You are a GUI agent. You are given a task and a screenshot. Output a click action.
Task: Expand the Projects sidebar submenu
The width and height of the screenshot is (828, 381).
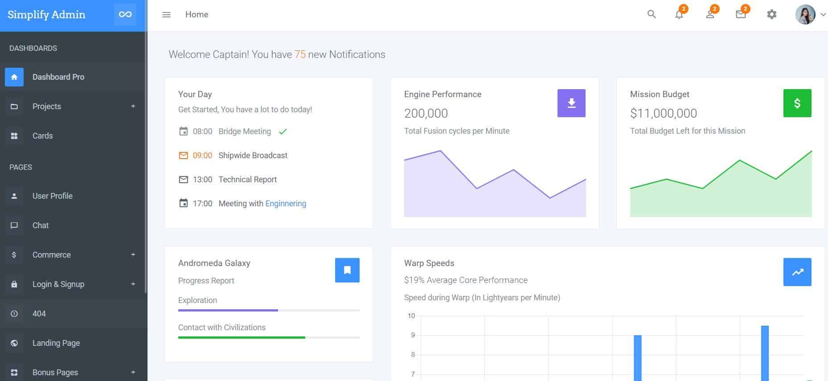coord(133,106)
